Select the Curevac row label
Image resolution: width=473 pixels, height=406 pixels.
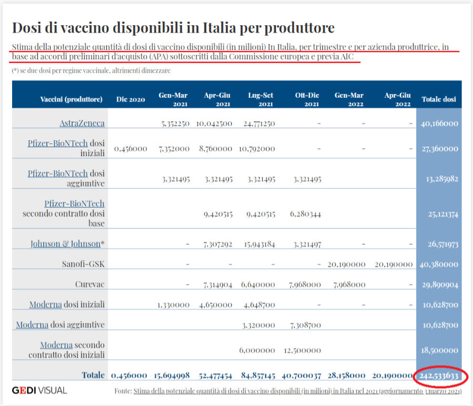pyautogui.click(x=90, y=285)
